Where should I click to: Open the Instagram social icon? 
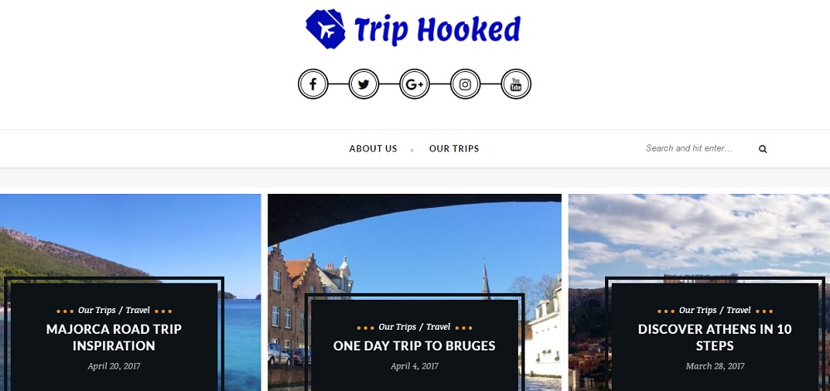[x=466, y=84]
